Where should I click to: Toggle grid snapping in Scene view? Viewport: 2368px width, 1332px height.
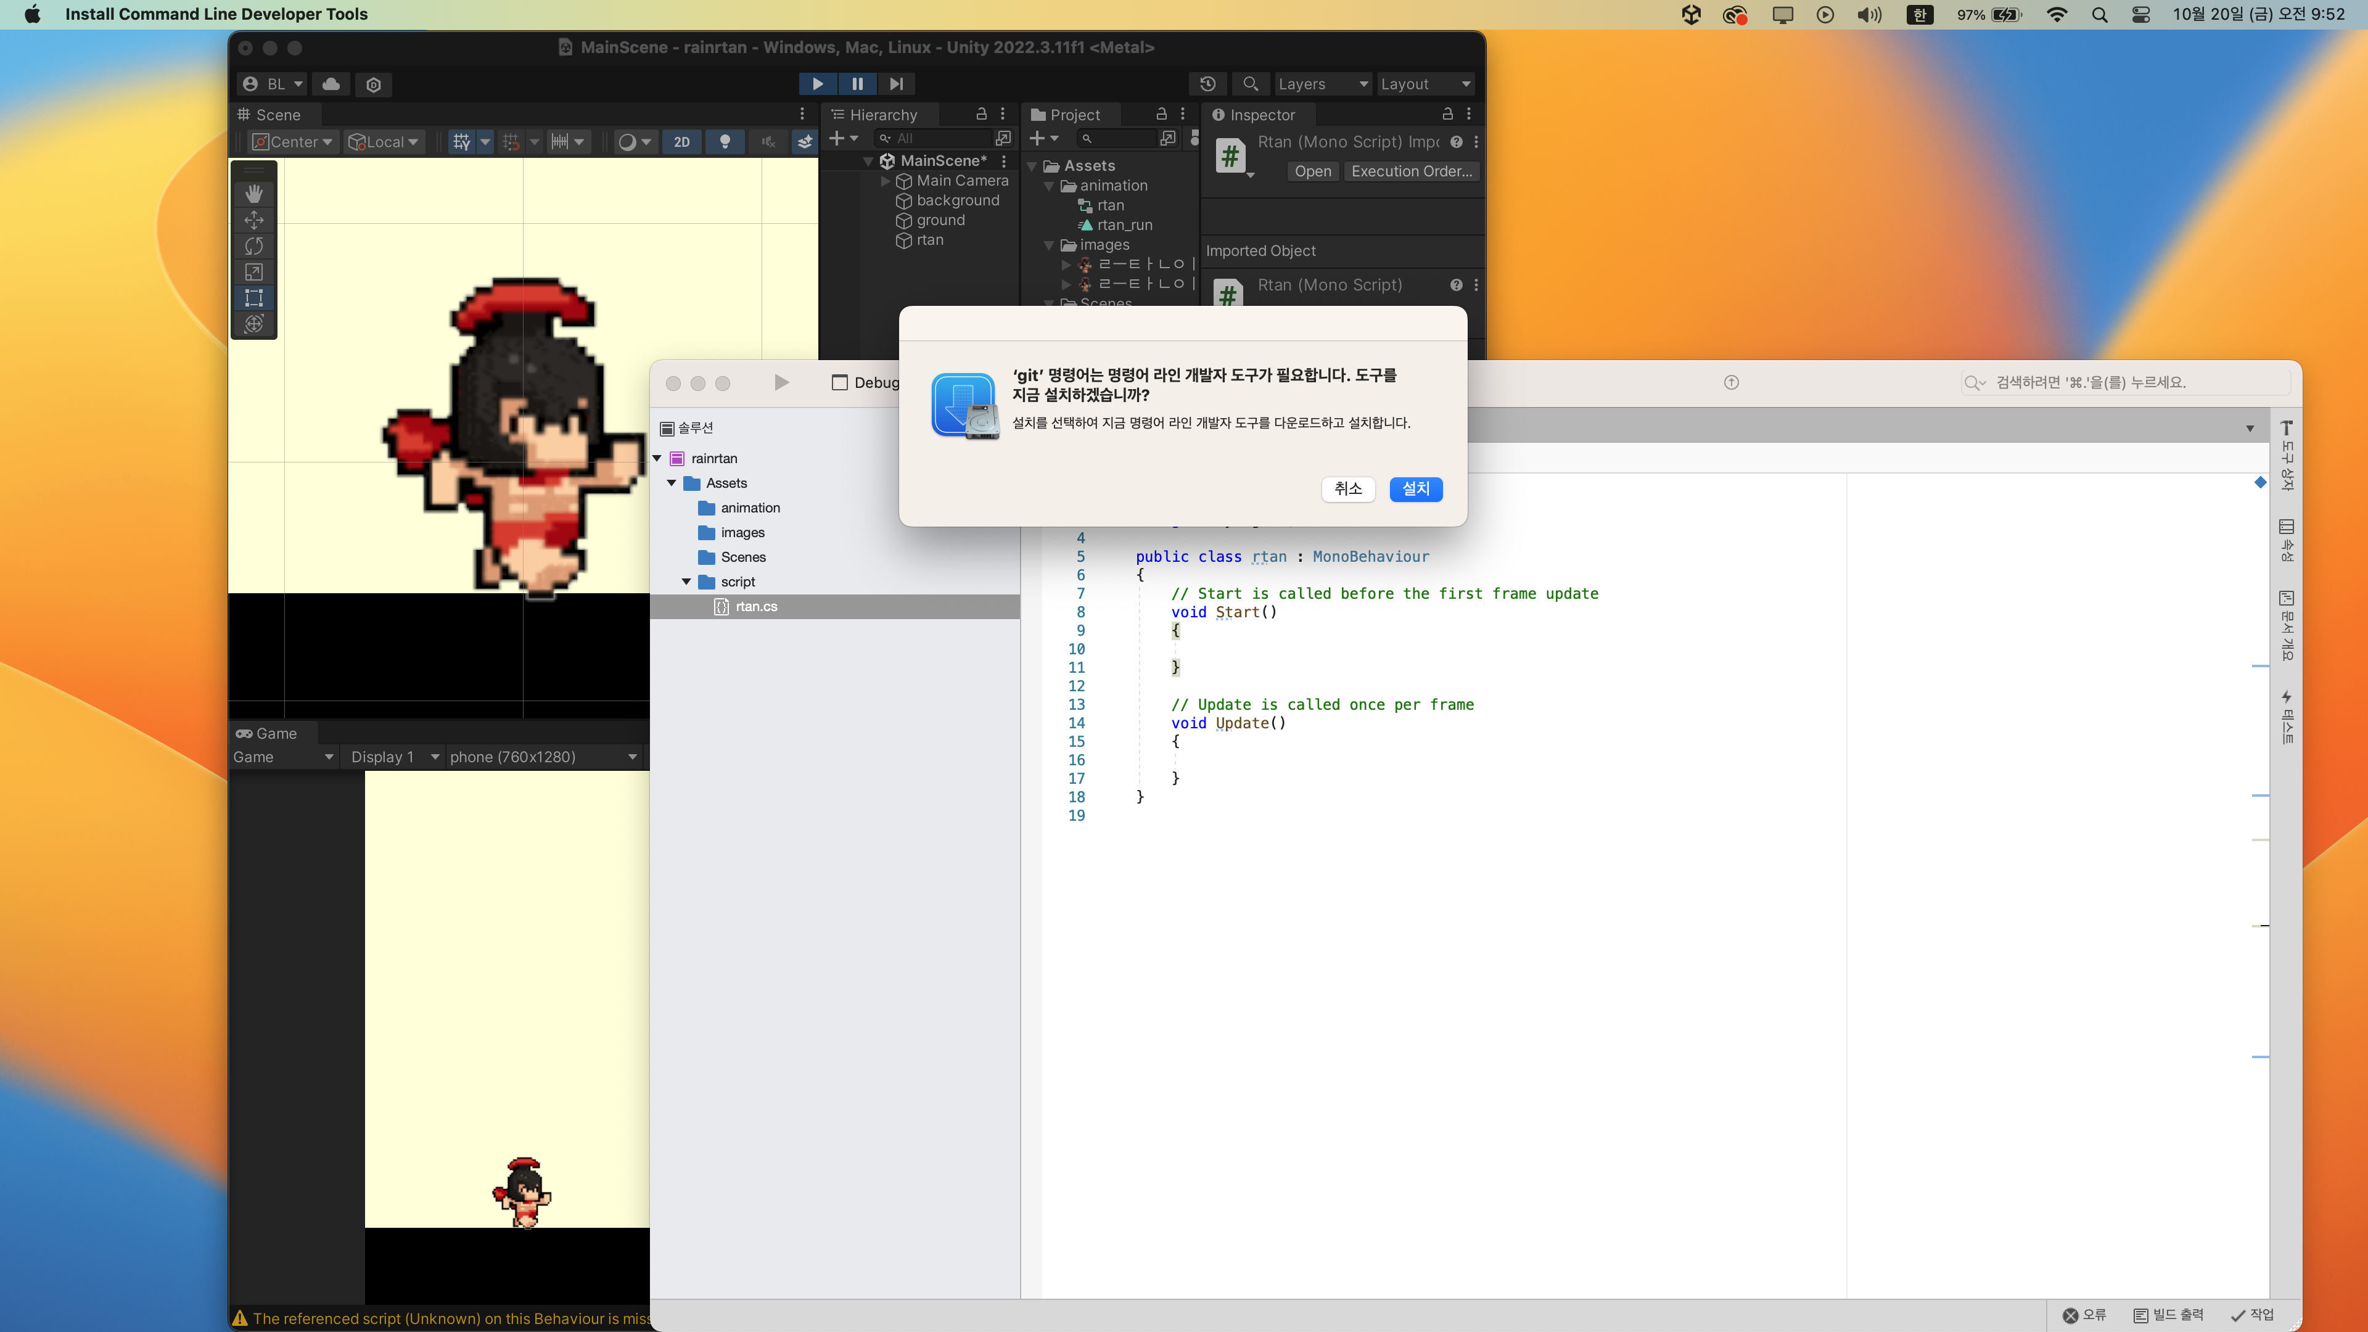[511, 142]
